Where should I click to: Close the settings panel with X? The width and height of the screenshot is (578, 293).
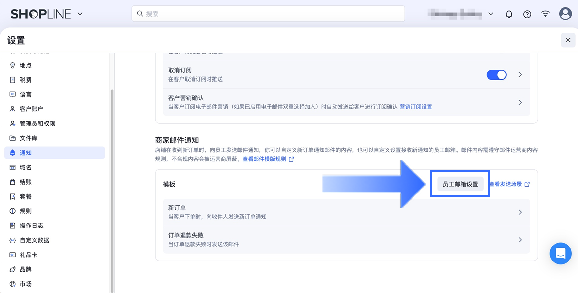[568, 40]
